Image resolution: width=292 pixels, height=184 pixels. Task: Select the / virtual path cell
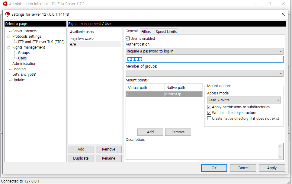point(145,94)
